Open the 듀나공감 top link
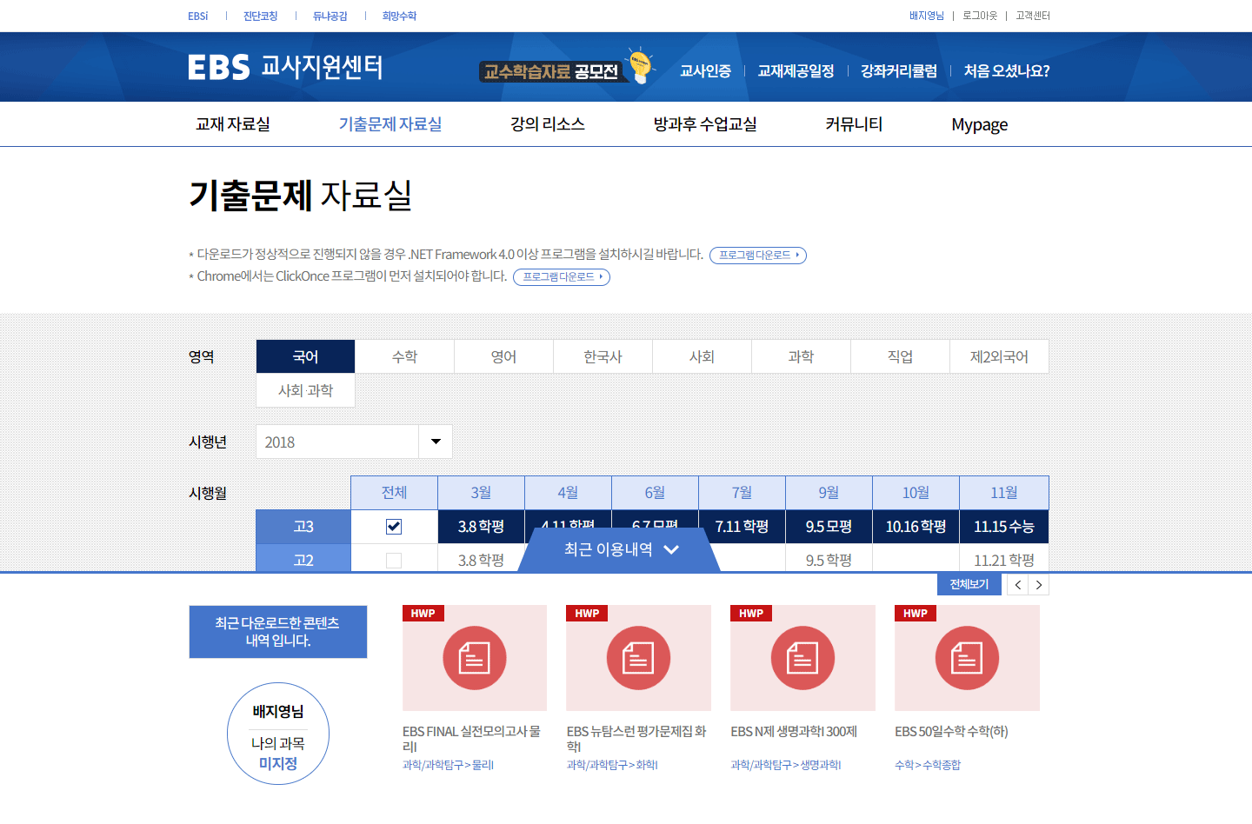The image size is (1252, 824). 330,16
